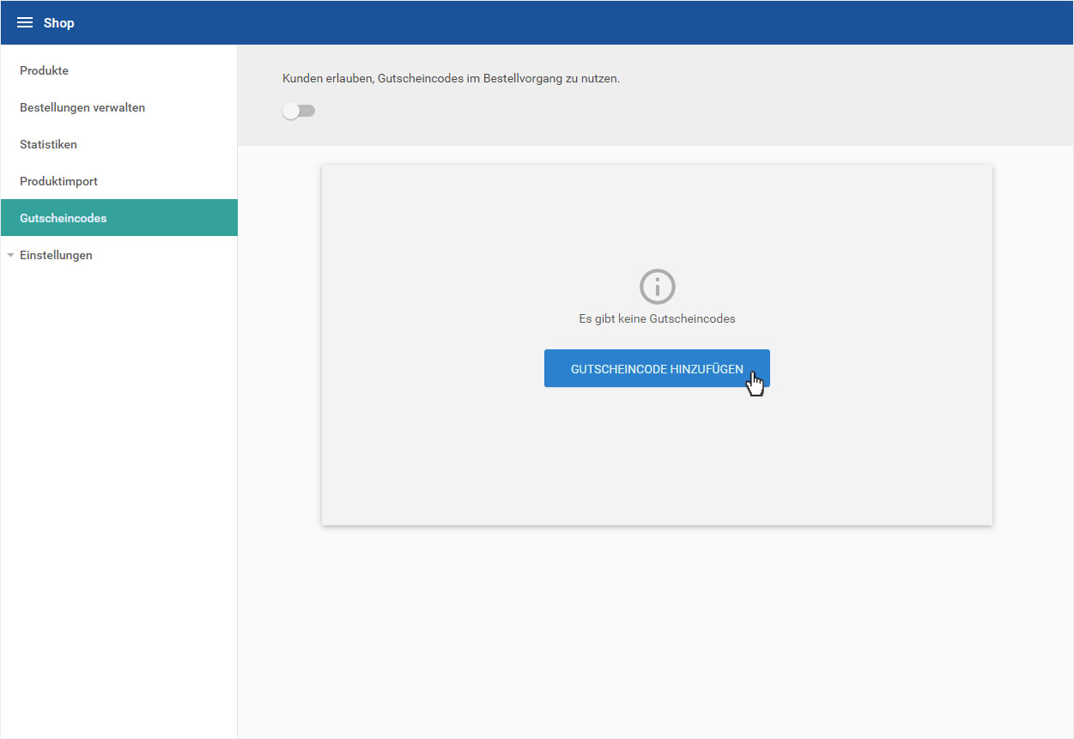Screen dimensions: 1074x739
Task: Select Produktimport in the sidebar
Action: point(119,181)
